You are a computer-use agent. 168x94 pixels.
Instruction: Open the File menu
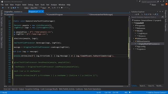[2, 5]
